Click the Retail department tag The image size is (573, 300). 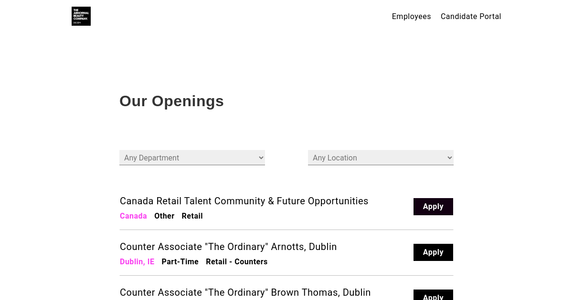pyautogui.click(x=192, y=216)
